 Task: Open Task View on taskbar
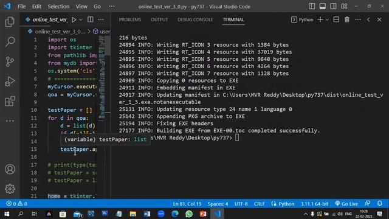(x=34, y=214)
